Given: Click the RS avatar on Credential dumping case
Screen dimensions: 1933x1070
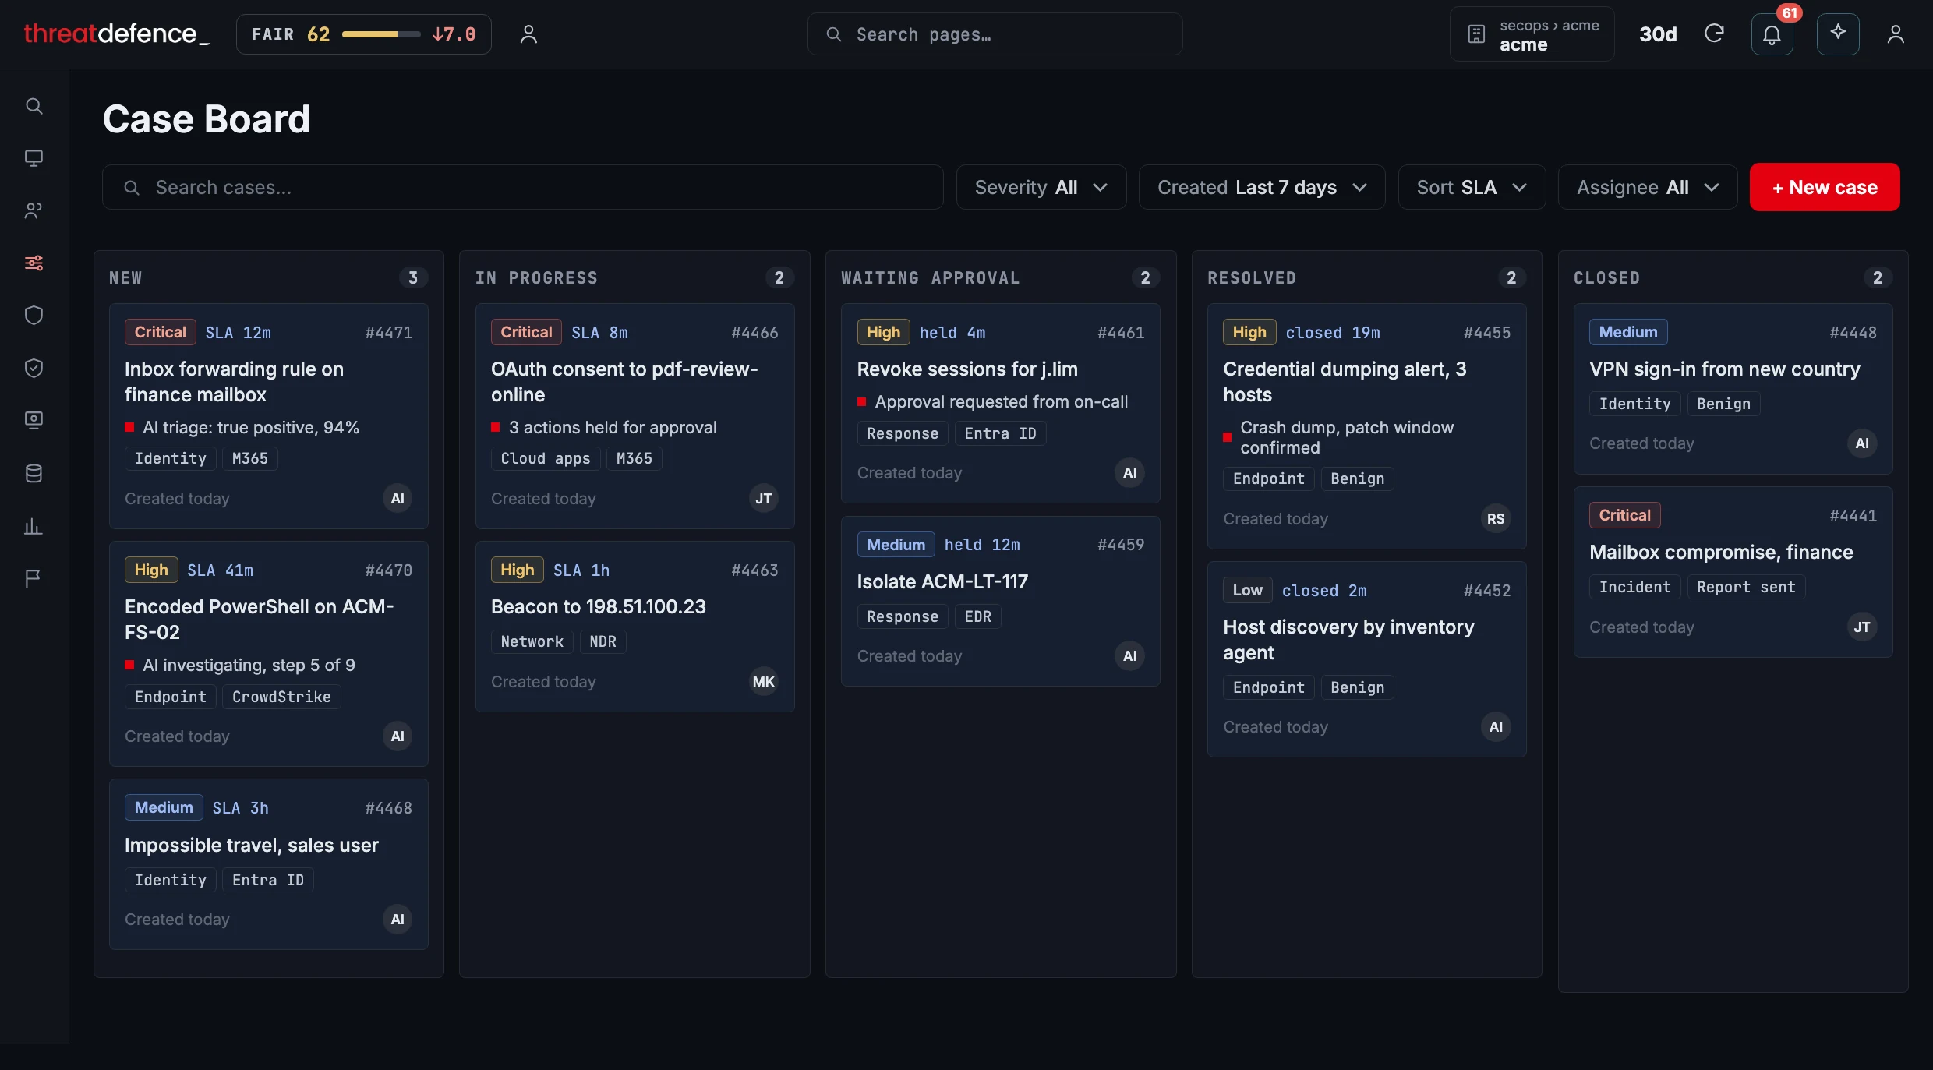Looking at the screenshot, I should click(1496, 519).
